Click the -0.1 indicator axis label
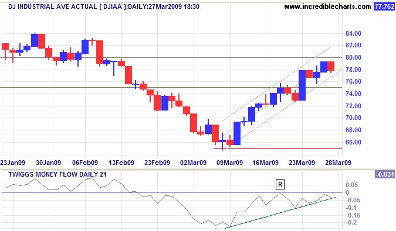This screenshot has width=396, height=231. [x=351, y=208]
